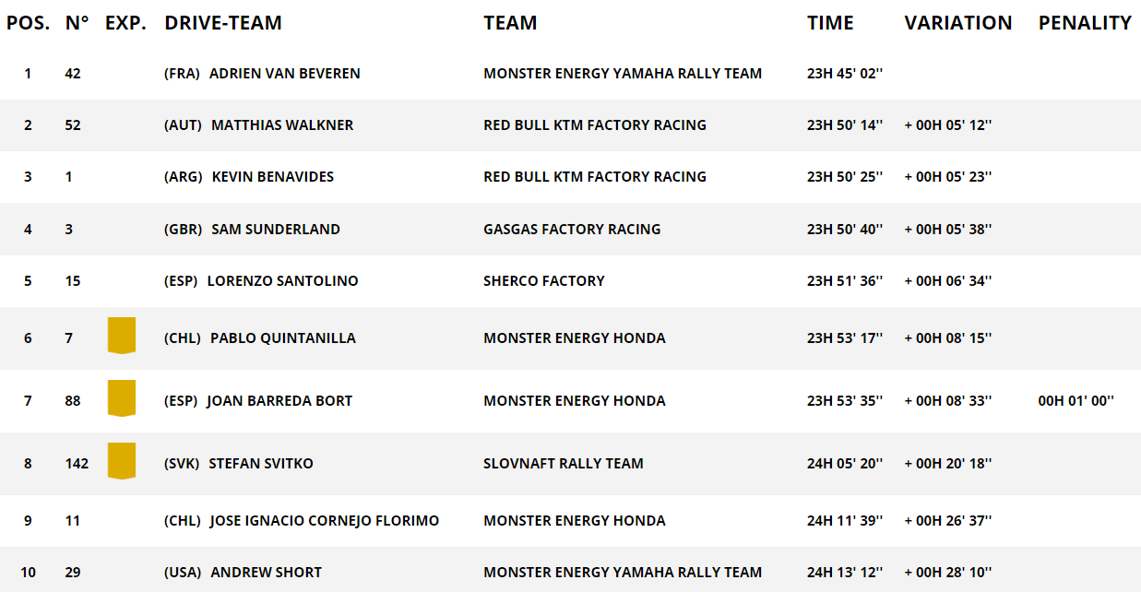Click the Sherco Factory team name
Viewport: 1141px width, 592px height.
[x=543, y=281]
